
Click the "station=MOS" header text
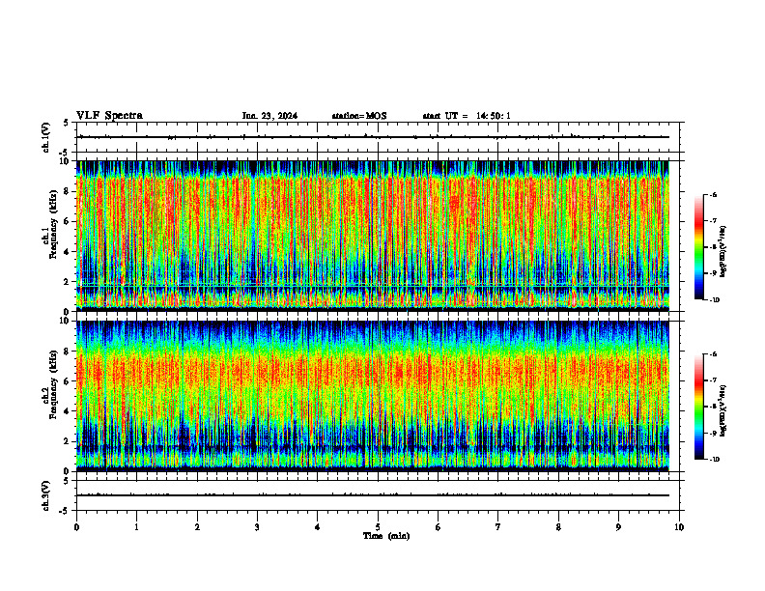(x=359, y=116)
